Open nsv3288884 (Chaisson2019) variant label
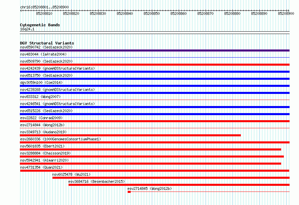 (x=45, y=153)
